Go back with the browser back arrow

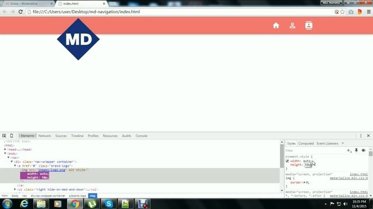point(5,12)
